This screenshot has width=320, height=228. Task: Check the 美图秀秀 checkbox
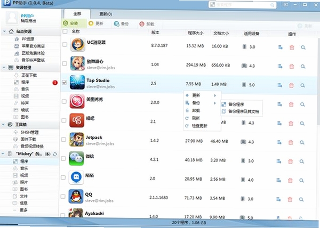click(65, 101)
